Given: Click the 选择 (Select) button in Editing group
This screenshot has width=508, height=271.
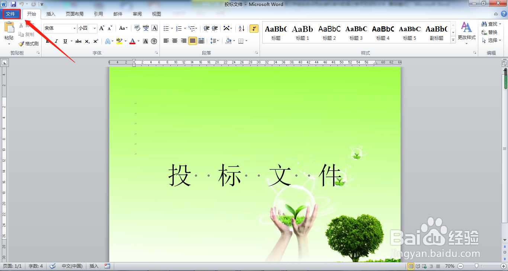Looking at the screenshot, I should pyautogui.click(x=491, y=40).
